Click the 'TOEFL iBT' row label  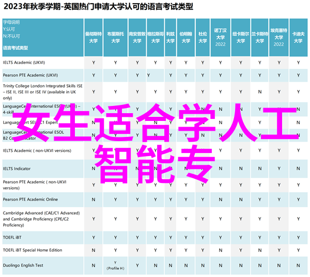tap(12, 237)
